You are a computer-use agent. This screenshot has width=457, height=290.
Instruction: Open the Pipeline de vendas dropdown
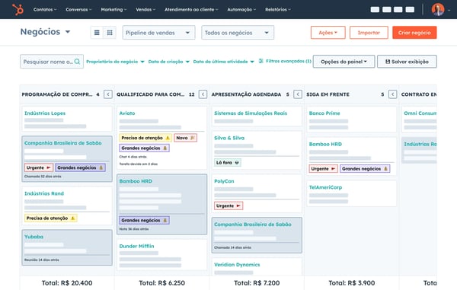pos(158,33)
